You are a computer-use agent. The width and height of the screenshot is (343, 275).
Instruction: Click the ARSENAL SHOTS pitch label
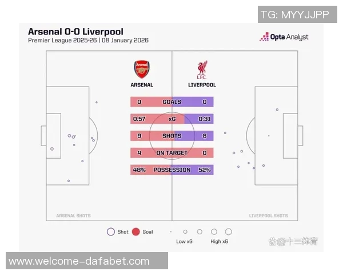pos(73,216)
